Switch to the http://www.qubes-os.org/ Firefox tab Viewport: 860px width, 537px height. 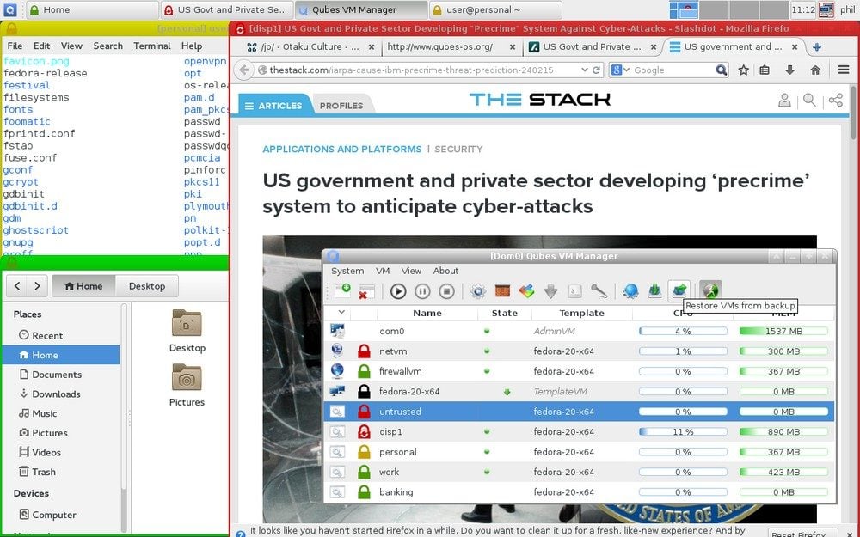click(440, 47)
